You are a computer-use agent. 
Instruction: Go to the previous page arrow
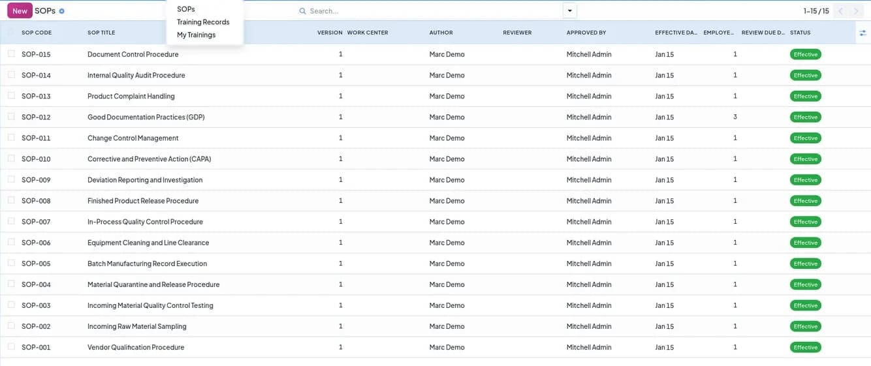click(841, 11)
